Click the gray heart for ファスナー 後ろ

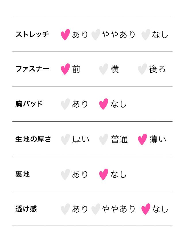(x=142, y=69)
